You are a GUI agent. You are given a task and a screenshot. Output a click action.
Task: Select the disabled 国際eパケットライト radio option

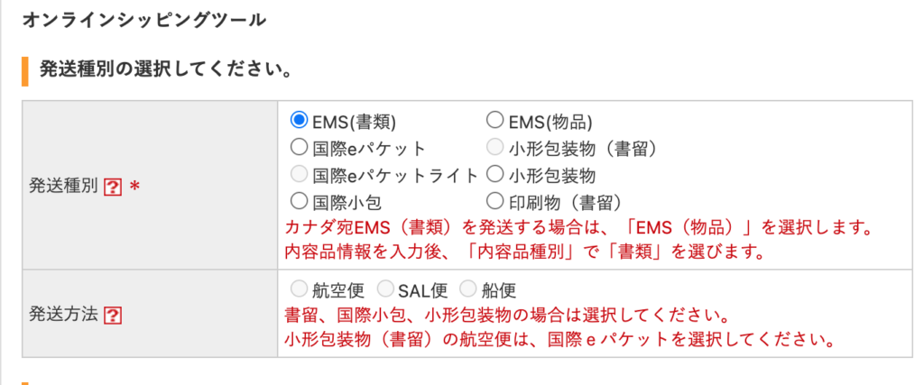click(x=300, y=175)
